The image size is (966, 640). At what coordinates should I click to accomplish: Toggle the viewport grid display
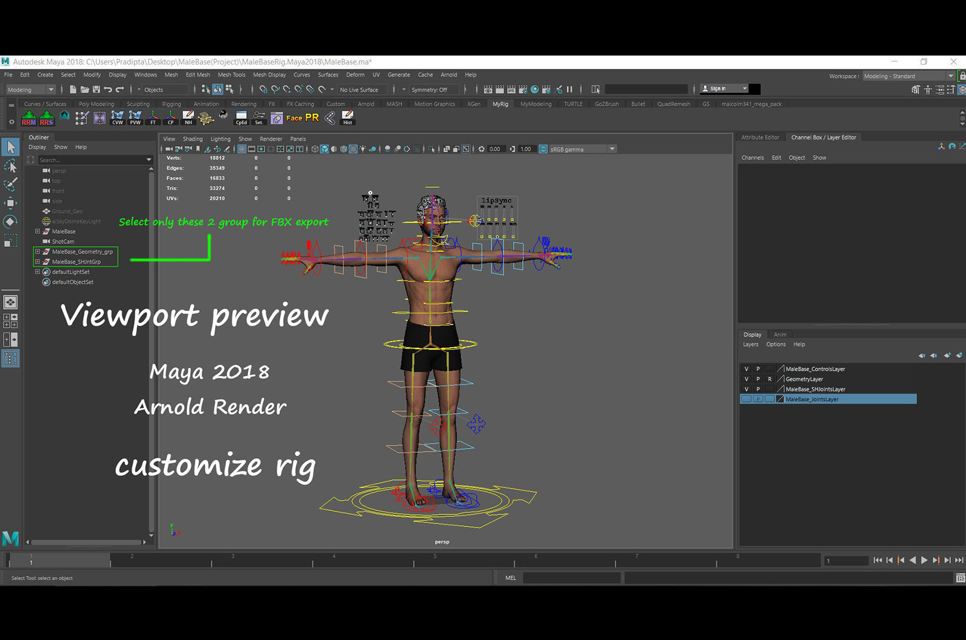coord(241,149)
